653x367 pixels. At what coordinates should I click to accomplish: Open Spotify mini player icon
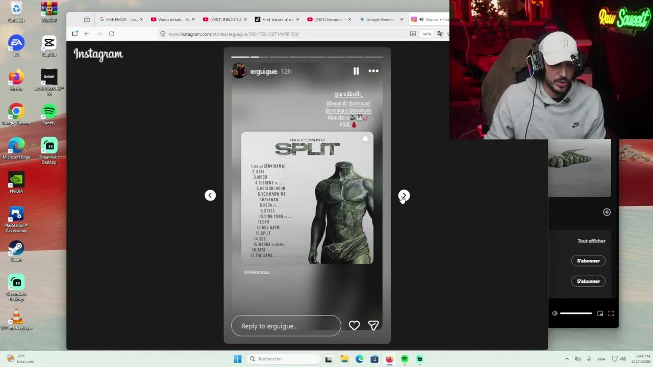point(600,313)
